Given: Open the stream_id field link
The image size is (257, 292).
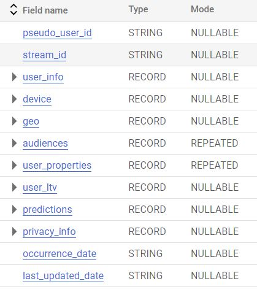Looking at the screenshot, I should click(x=44, y=55).
